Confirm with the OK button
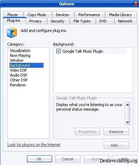139x165 pixels. (x=39, y=159)
